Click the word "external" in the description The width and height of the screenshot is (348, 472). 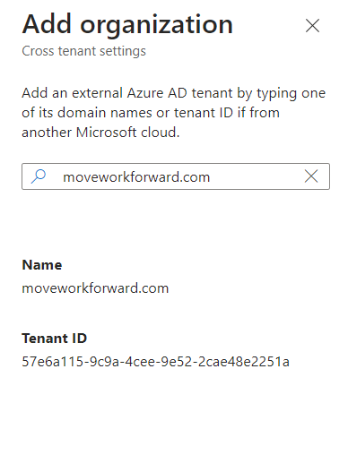97,93
